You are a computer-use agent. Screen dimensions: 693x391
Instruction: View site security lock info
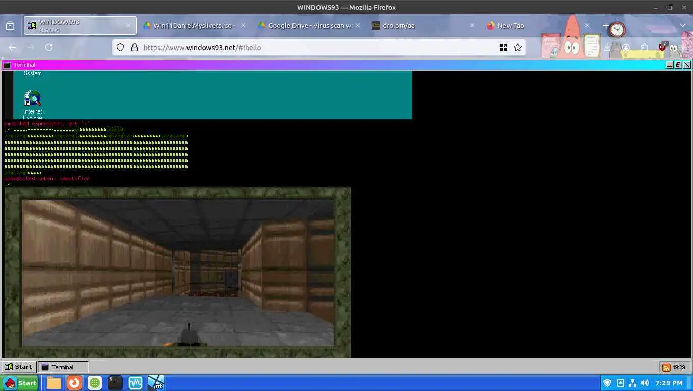point(135,47)
